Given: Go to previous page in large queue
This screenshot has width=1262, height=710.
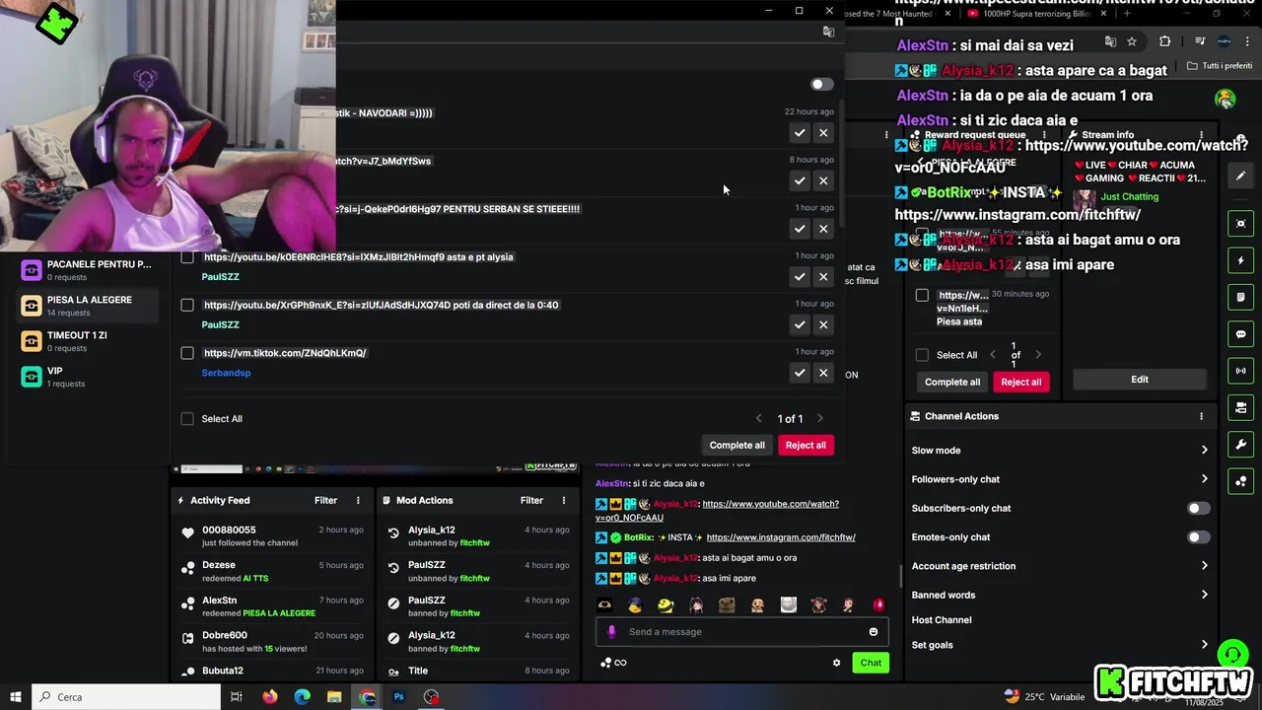Looking at the screenshot, I should pyautogui.click(x=758, y=419).
